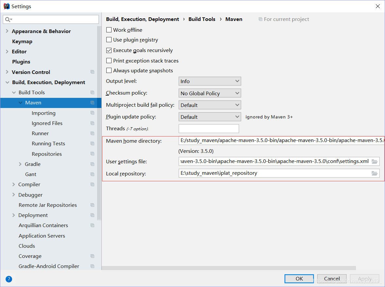Open the Output level dropdown
This screenshot has width=385, height=287.
[x=210, y=81]
